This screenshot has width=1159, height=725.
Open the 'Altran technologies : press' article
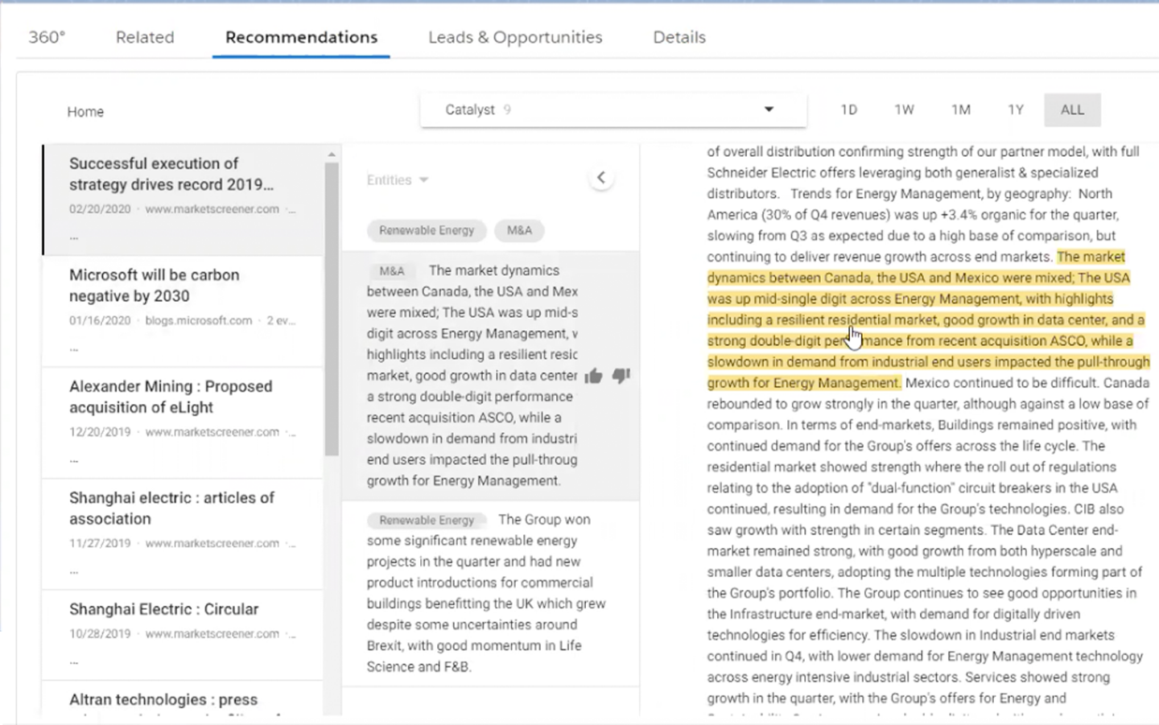tap(183, 698)
